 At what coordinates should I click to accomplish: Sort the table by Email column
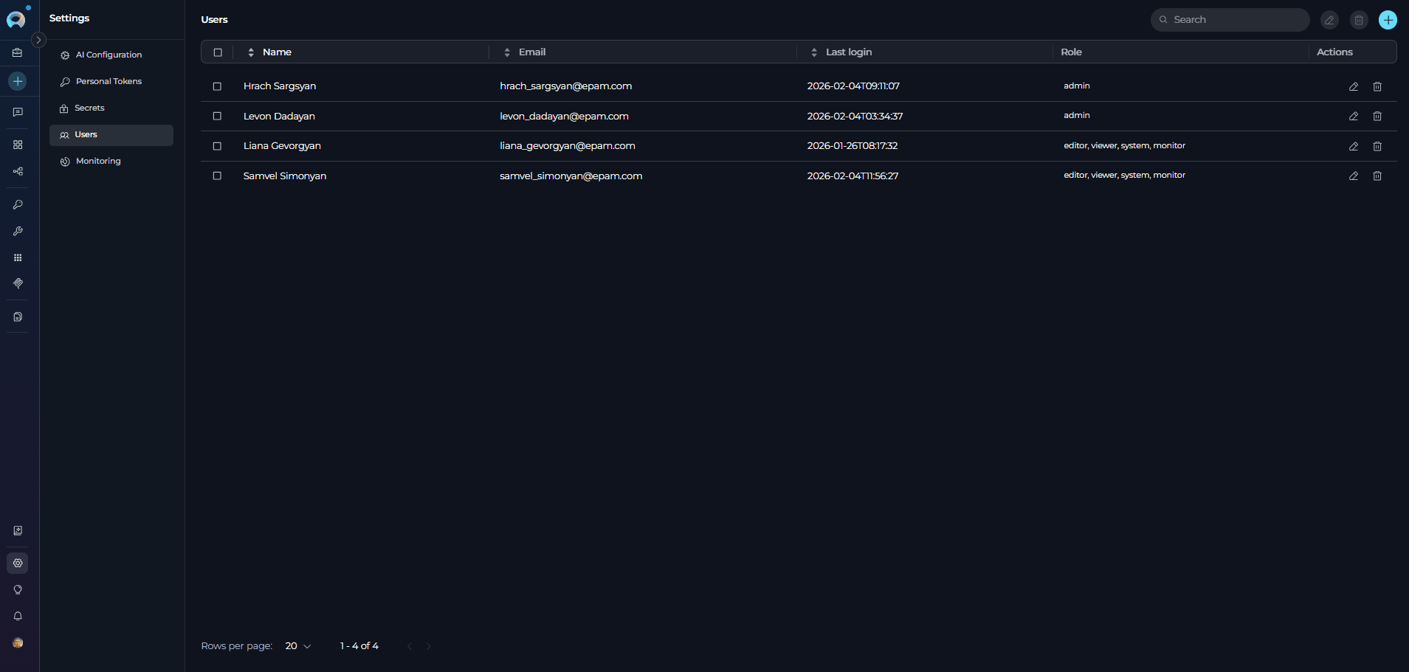coord(506,52)
